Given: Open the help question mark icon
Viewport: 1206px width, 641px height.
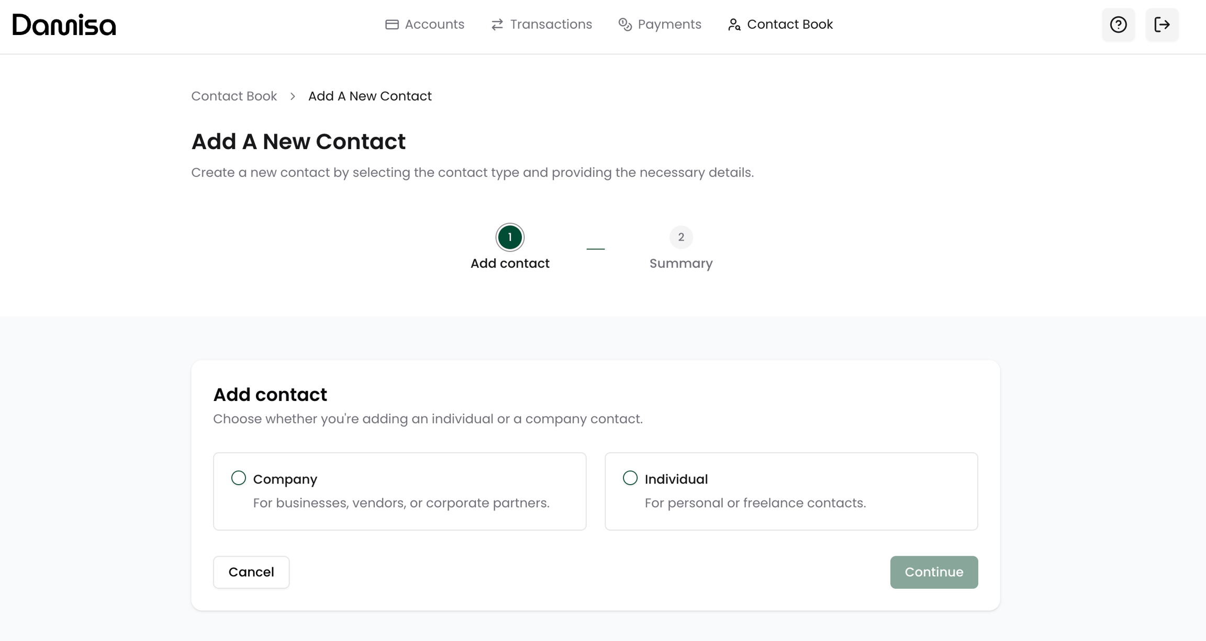Looking at the screenshot, I should tap(1118, 25).
